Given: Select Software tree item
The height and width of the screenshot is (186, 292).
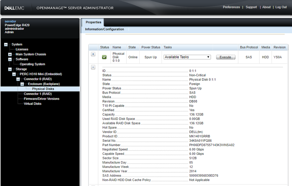Looking at the screenshot, I should pos(22,59).
